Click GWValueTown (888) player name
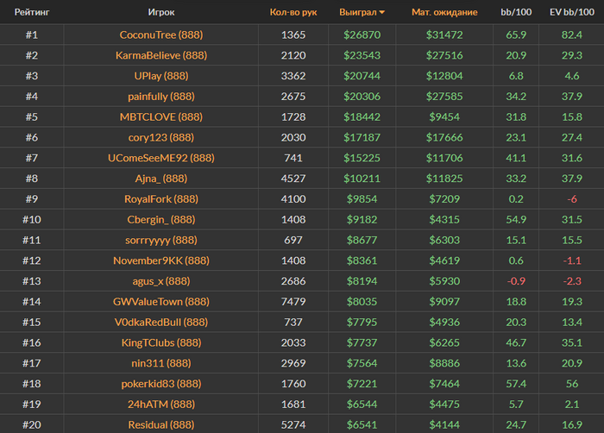The image size is (604, 433). click(x=161, y=301)
